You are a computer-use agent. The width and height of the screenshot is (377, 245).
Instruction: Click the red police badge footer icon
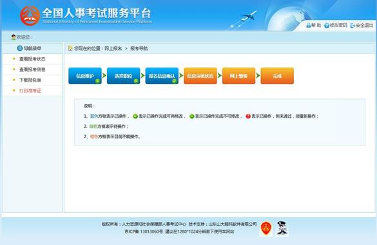click(x=266, y=228)
